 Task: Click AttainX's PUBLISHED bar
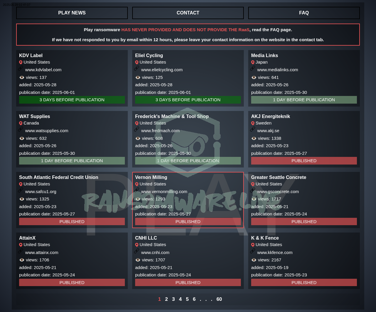(x=72, y=283)
